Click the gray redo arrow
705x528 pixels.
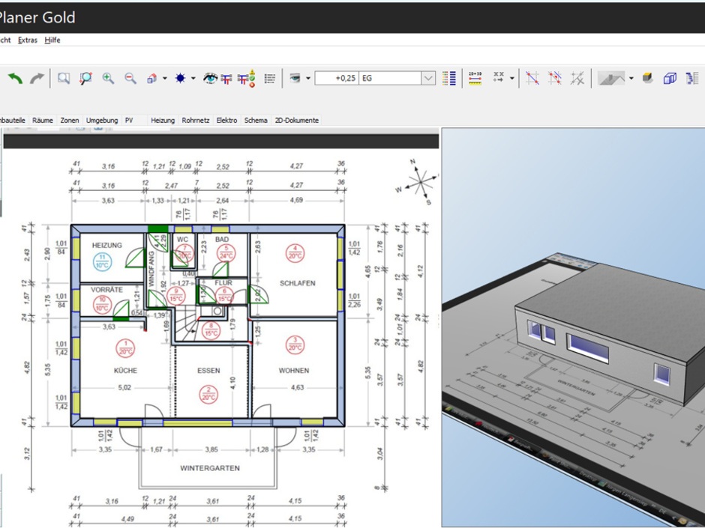(x=37, y=78)
